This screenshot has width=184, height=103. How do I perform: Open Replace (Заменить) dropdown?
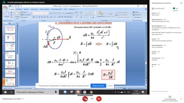(137, 15)
